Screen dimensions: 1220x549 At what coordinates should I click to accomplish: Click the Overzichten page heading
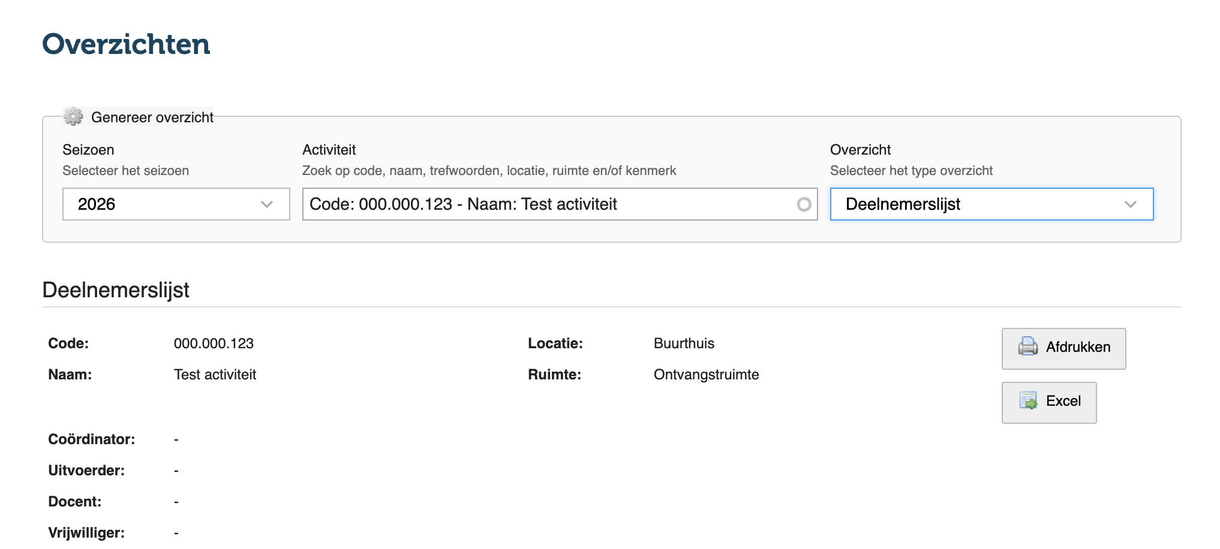(x=126, y=44)
